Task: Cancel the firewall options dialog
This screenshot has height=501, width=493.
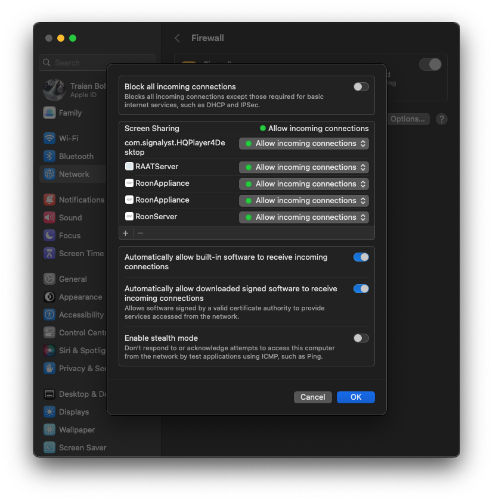Action: [312, 397]
